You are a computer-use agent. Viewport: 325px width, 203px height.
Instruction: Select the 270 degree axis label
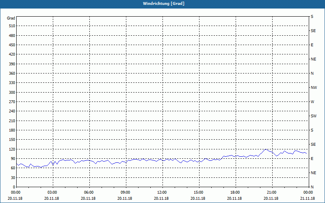click(x=12, y=102)
